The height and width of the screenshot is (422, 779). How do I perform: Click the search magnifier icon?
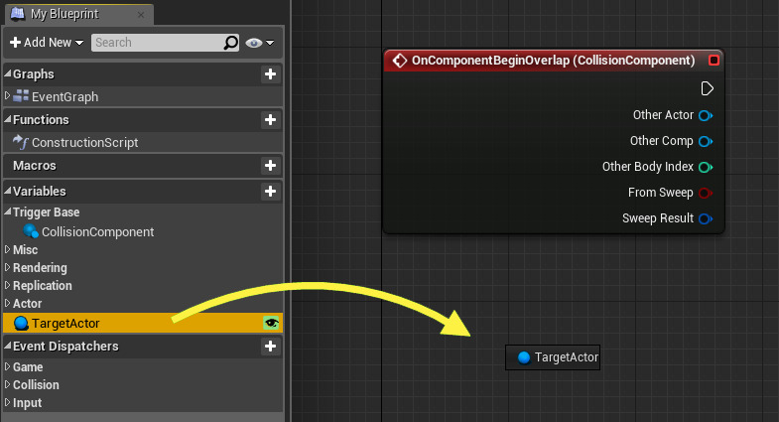[x=231, y=43]
